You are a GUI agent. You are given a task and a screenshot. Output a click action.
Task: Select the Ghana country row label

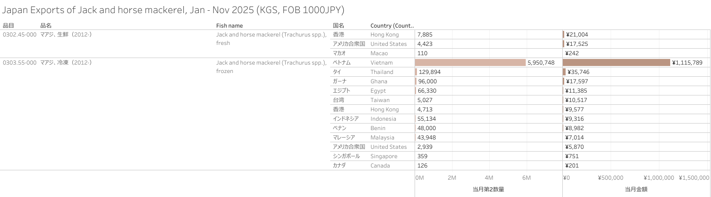click(x=379, y=81)
